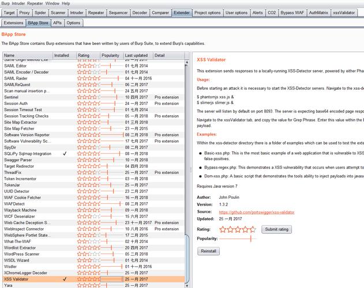
Task: Sort list by Name column header
Action: [x=28, y=55]
